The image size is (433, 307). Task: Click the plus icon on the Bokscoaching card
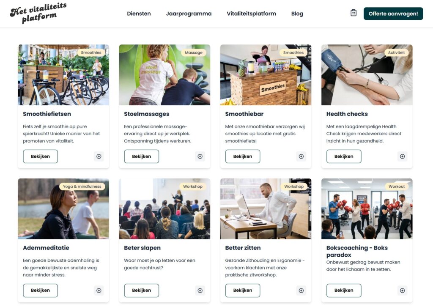402,291
